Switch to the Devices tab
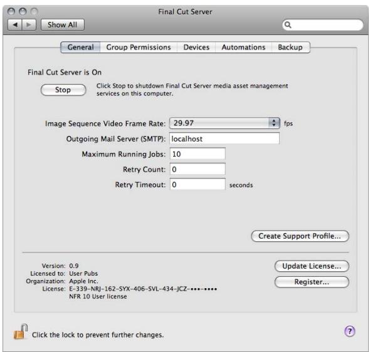The image size is (370, 352). tap(196, 48)
